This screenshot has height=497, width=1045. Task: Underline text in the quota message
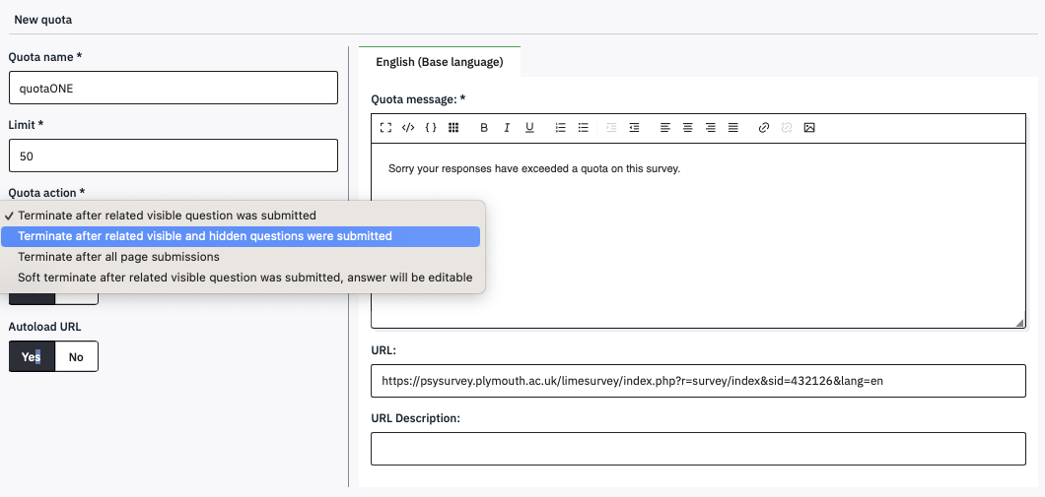tap(529, 128)
